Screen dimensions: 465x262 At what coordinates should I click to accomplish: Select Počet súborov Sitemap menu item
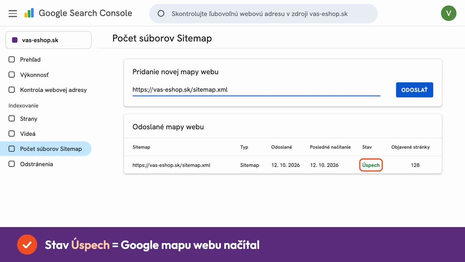click(46, 149)
